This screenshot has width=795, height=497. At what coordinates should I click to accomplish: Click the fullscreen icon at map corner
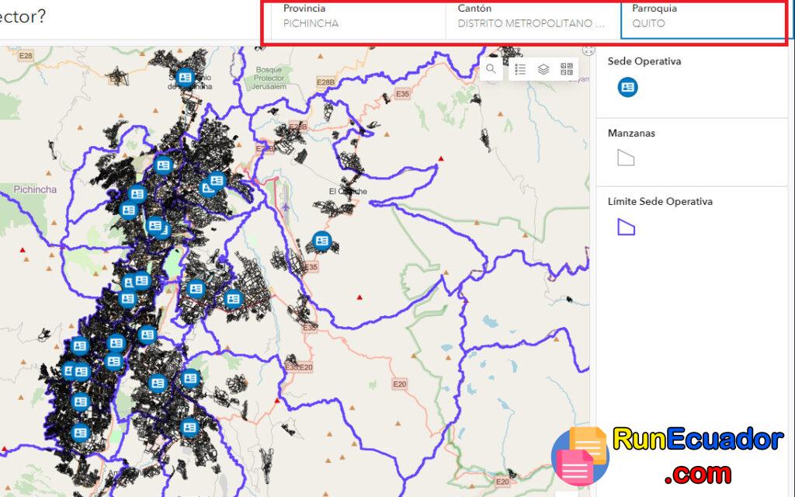coord(588,51)
